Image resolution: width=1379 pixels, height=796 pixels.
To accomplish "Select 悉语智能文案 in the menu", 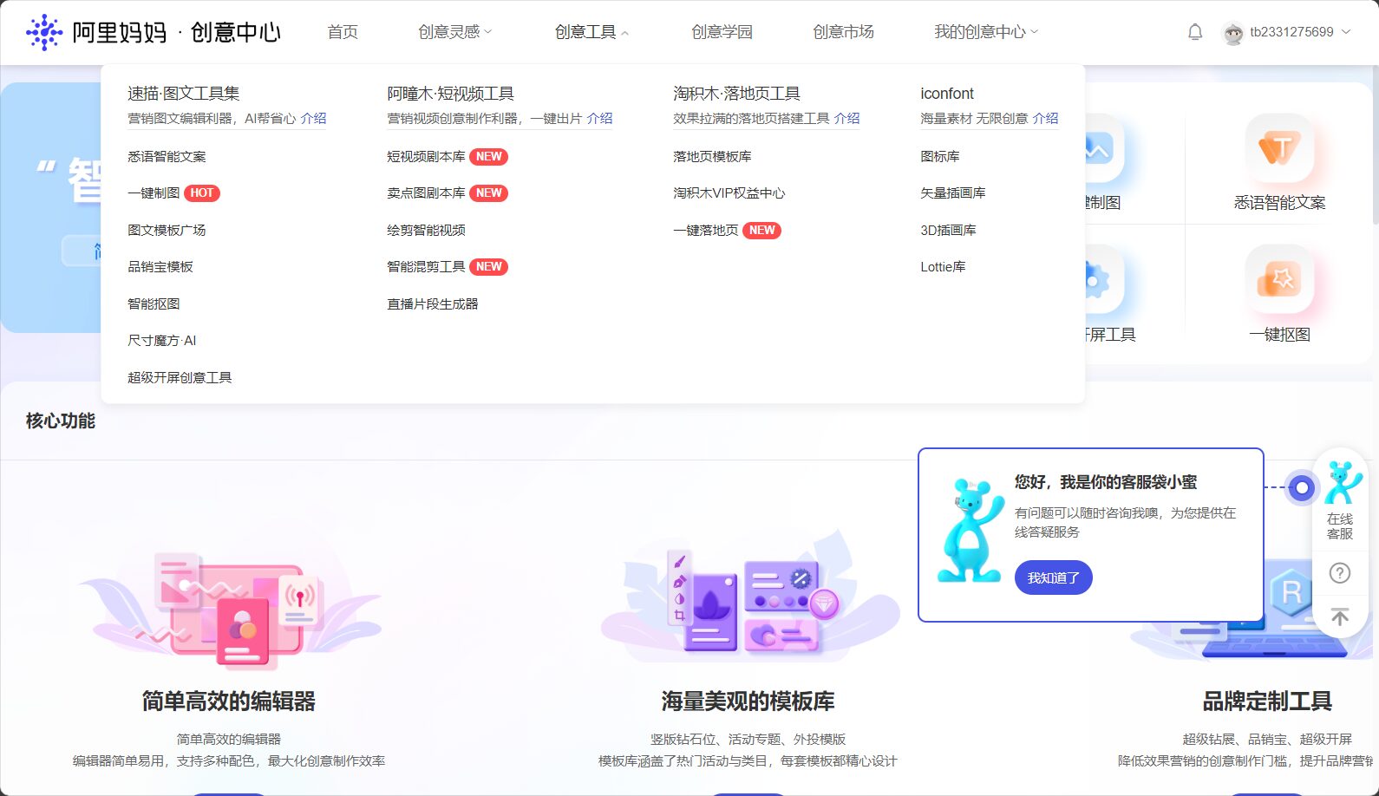I will [x=167, y=157].
